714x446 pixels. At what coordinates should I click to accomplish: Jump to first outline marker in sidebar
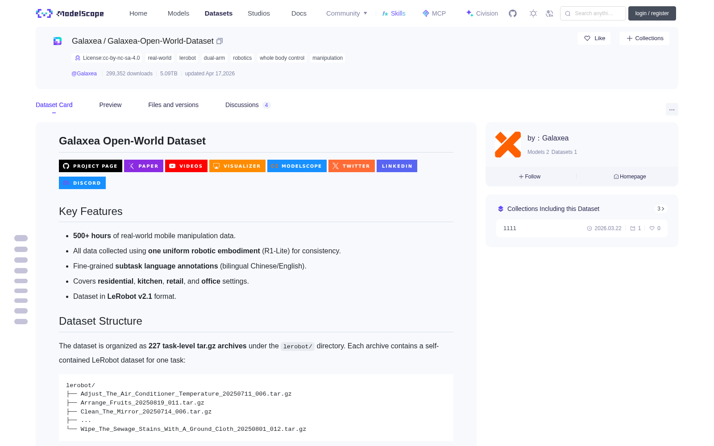point(21,238)
